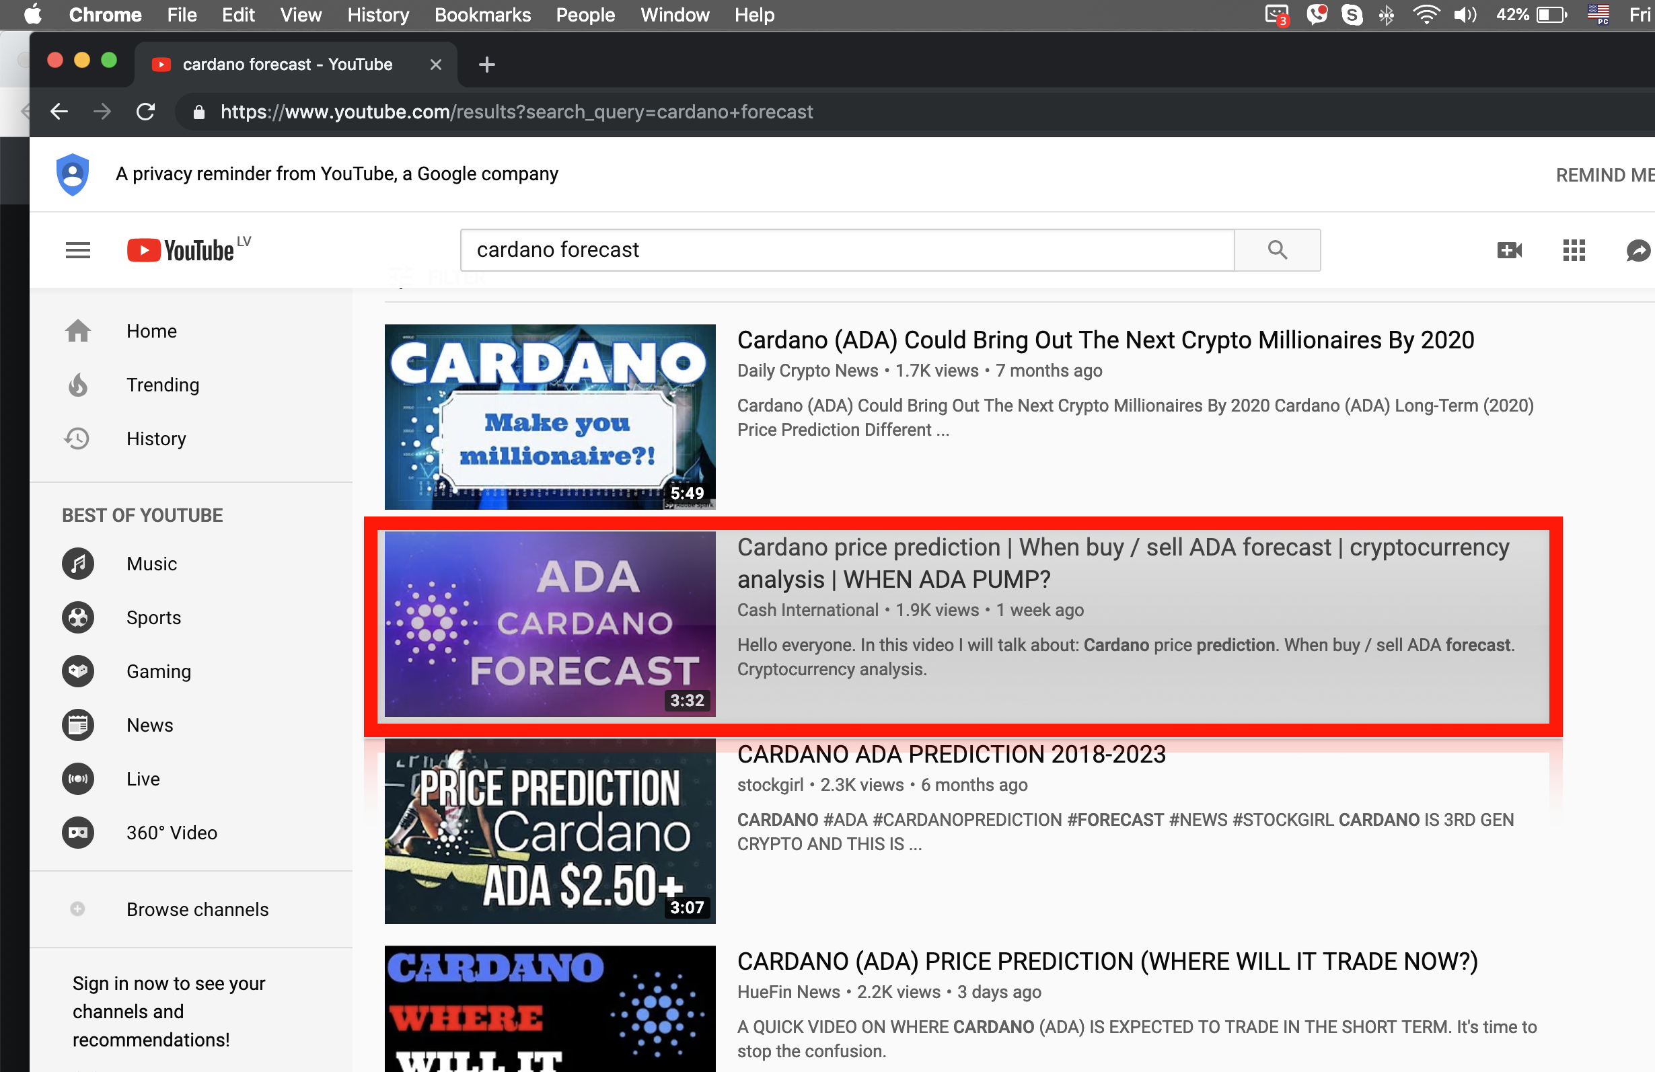Click the search magnifier button

click(x=1277, y=250)
